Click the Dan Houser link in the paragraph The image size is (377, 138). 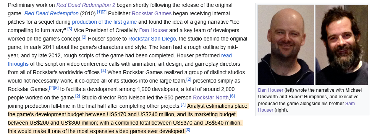click(154, 30)
